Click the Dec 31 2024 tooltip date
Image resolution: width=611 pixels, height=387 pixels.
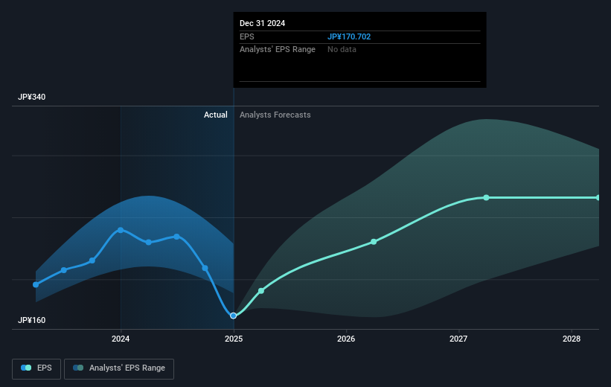(262, 23)
